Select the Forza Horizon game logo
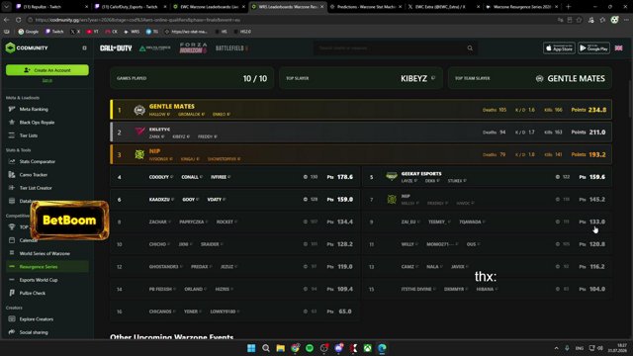Screen dimensions: 633x356 click(194, 48)
